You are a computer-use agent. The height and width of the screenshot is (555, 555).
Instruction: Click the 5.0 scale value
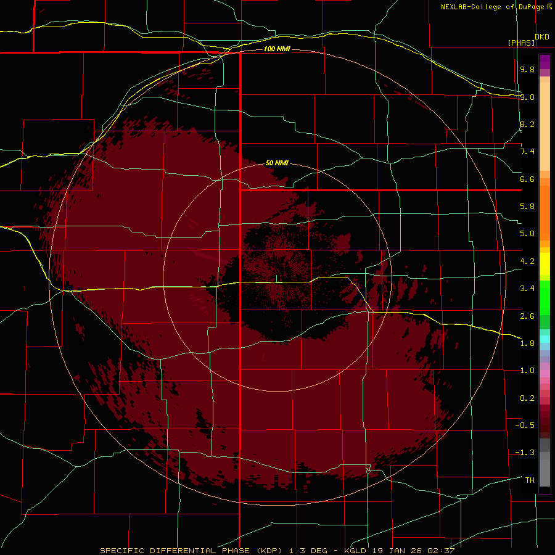527,234
